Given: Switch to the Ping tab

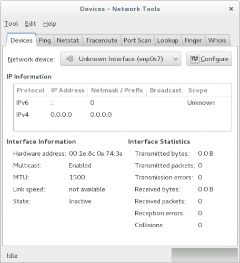Looking at the screenshot, I should (45, 41).
